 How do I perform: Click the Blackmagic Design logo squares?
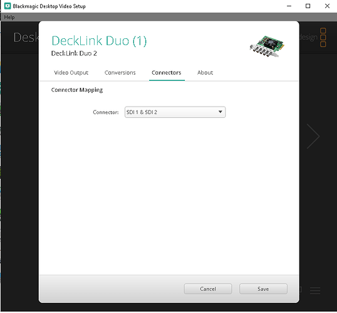[323, 37]
